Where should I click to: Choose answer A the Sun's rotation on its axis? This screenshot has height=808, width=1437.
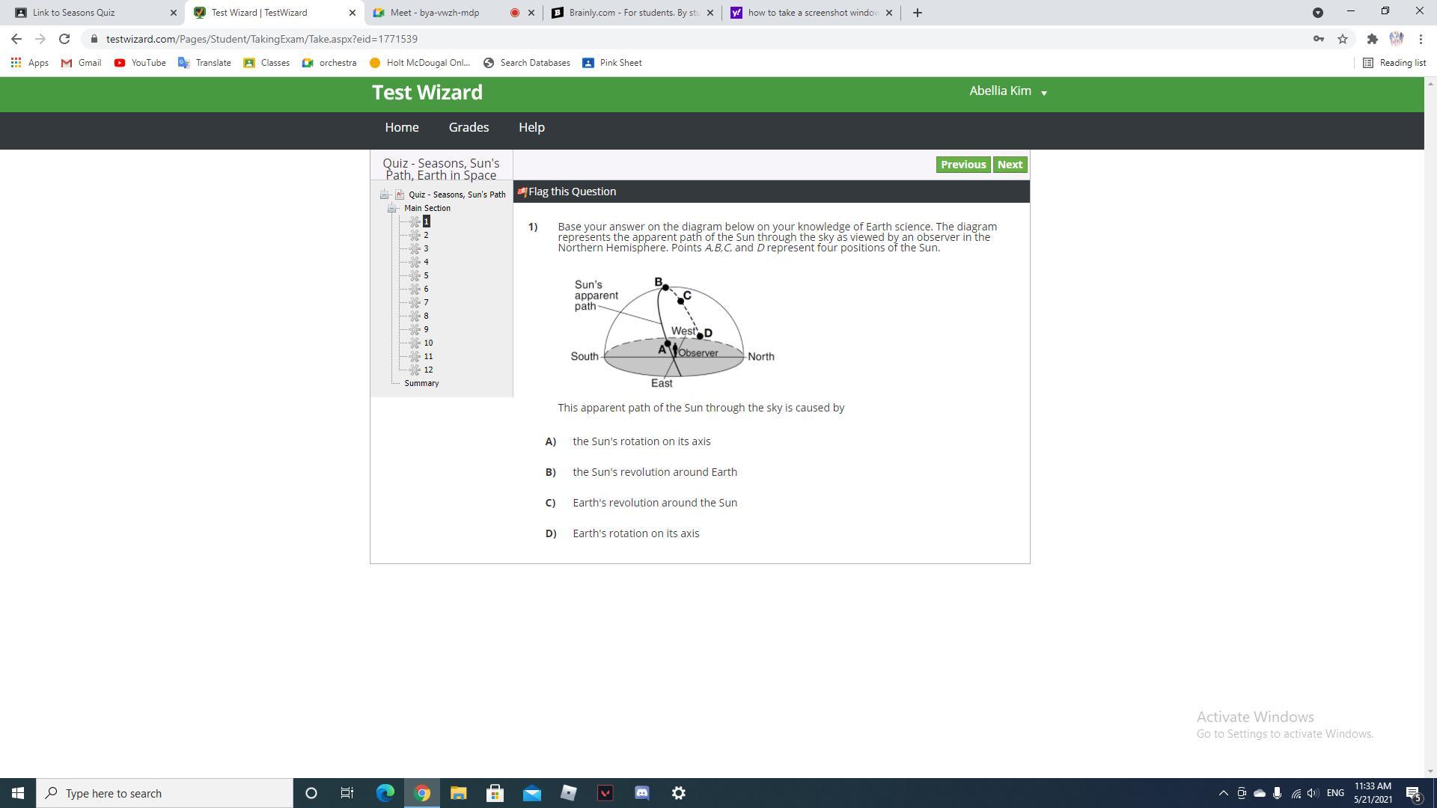(x=641, y=441)
